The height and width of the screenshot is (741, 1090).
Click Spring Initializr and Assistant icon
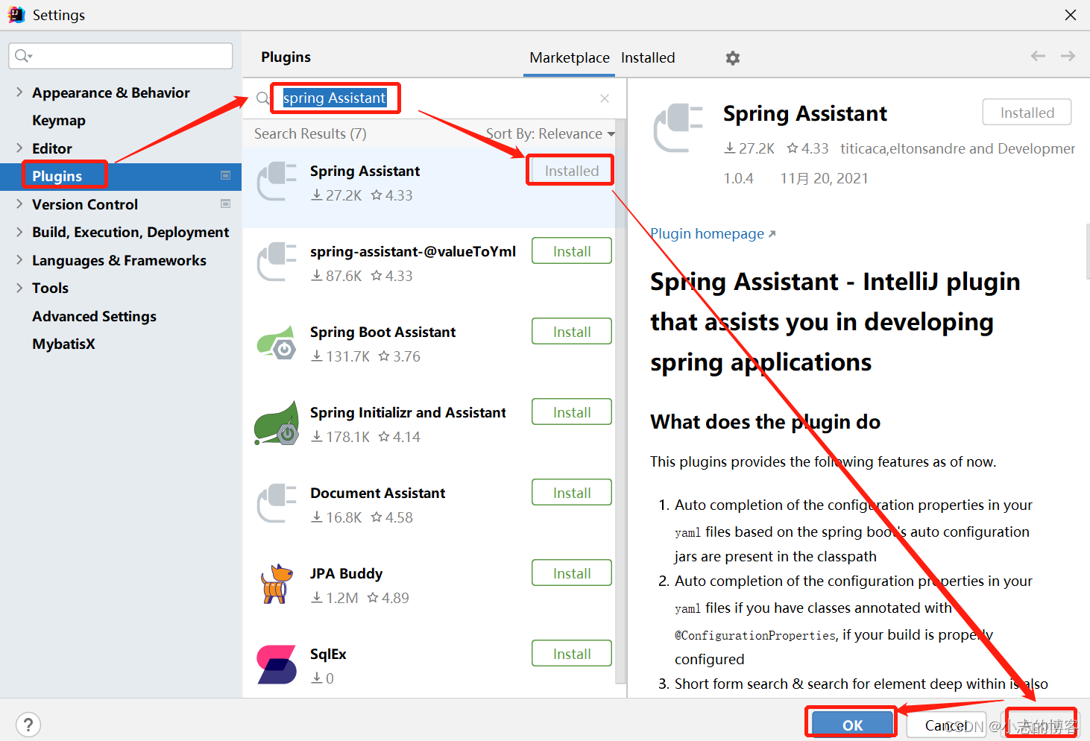(x=277, y=423)
